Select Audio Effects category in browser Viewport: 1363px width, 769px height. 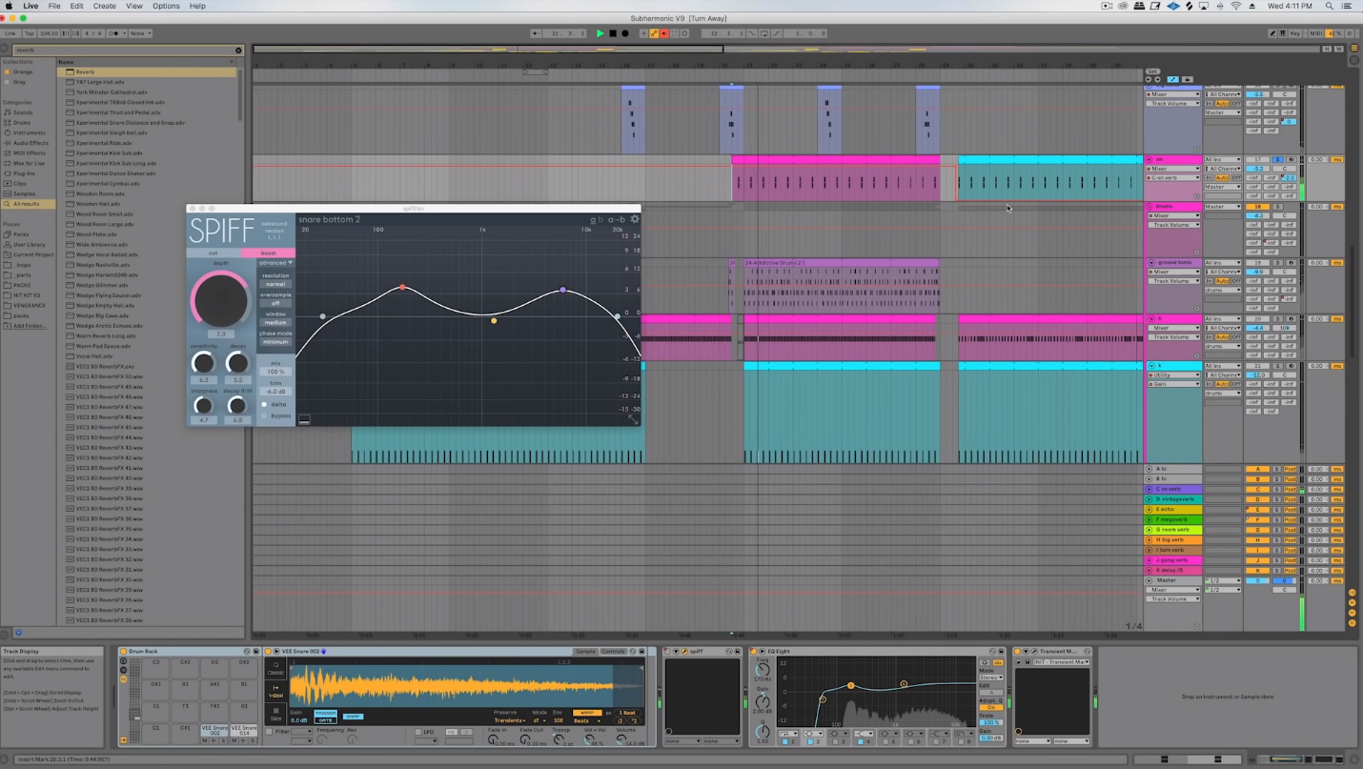(31, 143)
